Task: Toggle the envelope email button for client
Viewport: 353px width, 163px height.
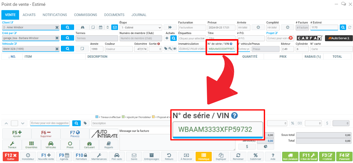Action: [115, 27]
